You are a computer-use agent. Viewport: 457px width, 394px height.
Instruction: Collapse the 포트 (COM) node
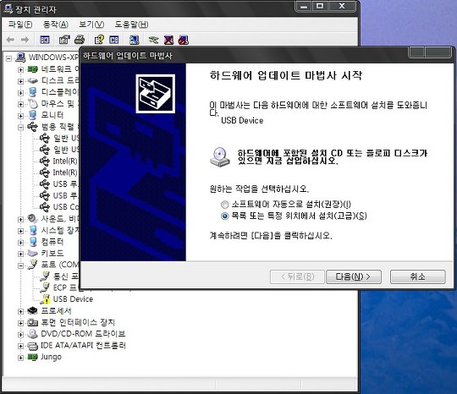(x=20, y=265)
